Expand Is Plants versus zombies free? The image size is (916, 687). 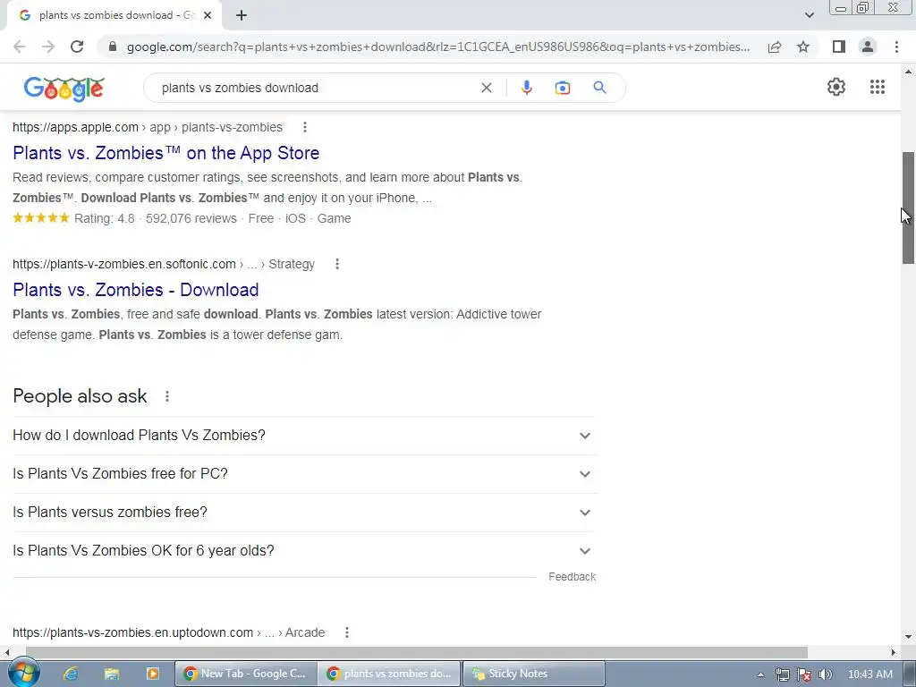click(x=304, y=513)
